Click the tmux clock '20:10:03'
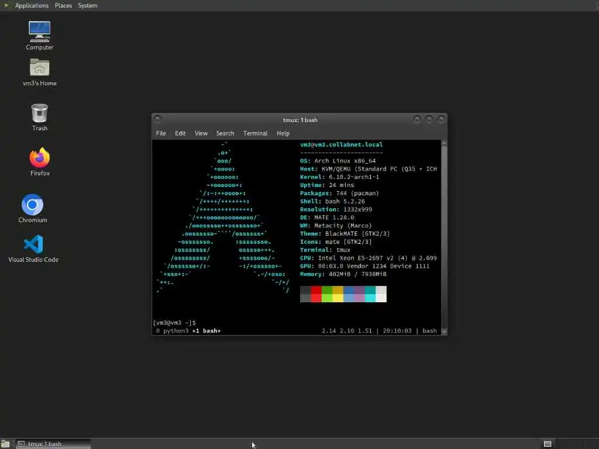Viewport: 599px width, 449px height. pyautogui.click(x=397, y=331)
